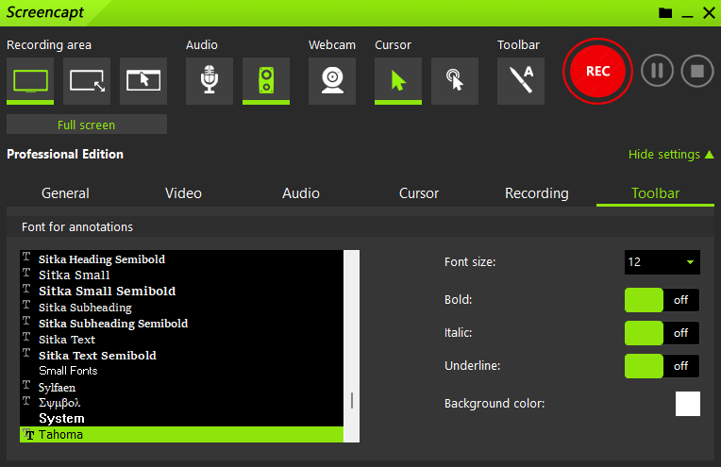The image size is (721, 467).
Task: Select Small Fonts in list
Action: click(x=181, y=371)
